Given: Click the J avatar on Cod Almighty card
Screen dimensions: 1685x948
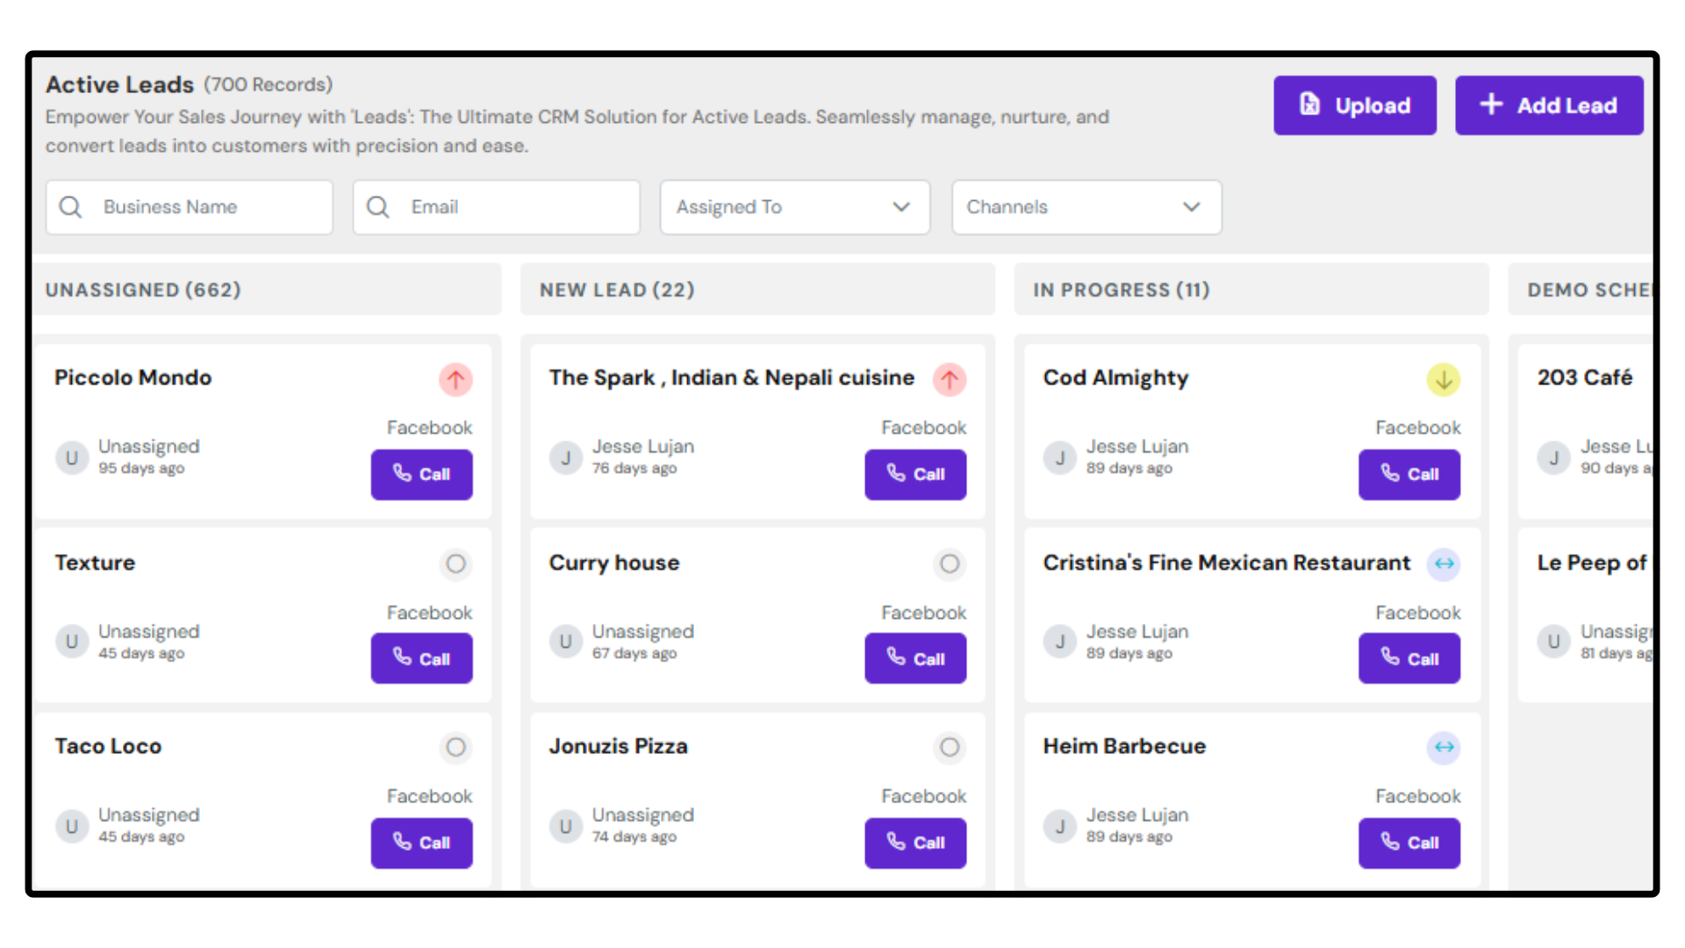Looking at the screenshot, I should coord(1060,457).
